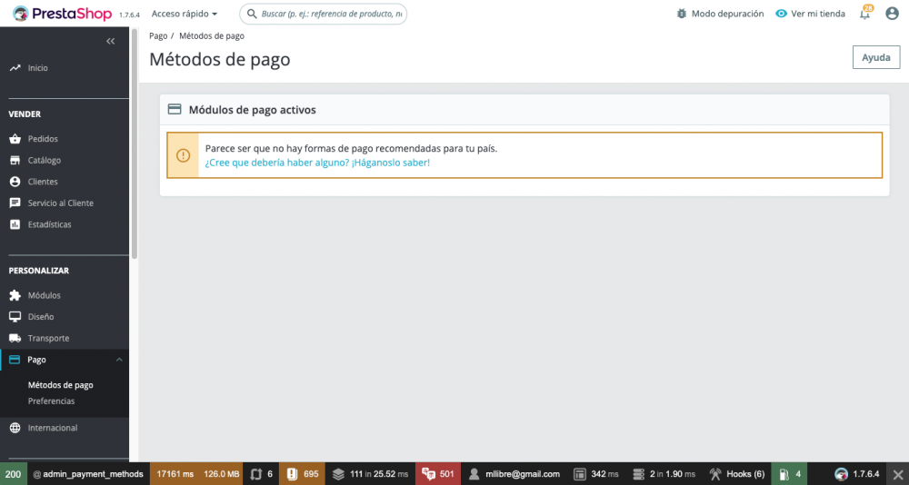
Task: Click the sidebar vertical scrollbar
Action: pos(135,144)
